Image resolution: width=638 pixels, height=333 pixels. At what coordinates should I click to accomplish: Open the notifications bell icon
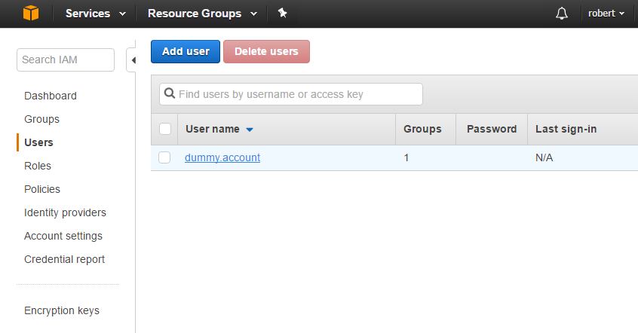tap(562, 14)
